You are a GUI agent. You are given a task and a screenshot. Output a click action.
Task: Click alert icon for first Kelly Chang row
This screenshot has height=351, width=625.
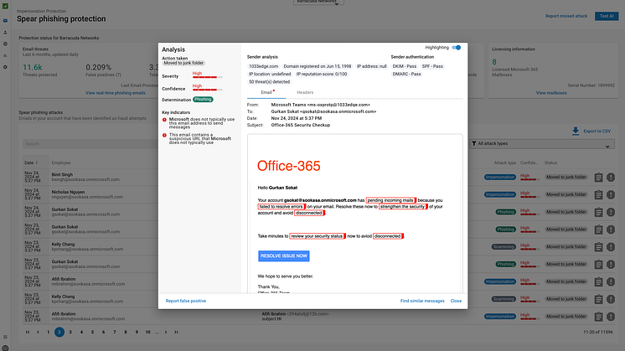tap(611, 247)
